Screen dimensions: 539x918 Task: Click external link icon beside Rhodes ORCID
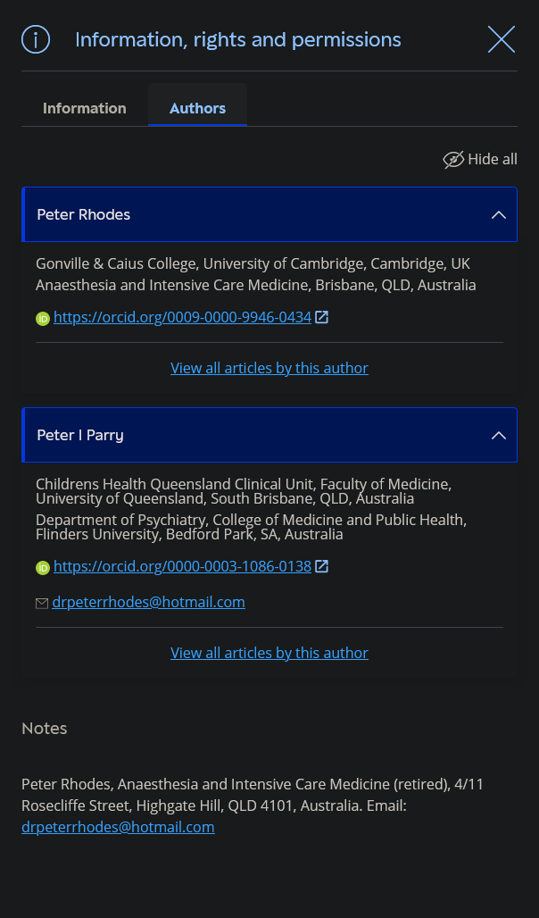(x=322, y=317)
